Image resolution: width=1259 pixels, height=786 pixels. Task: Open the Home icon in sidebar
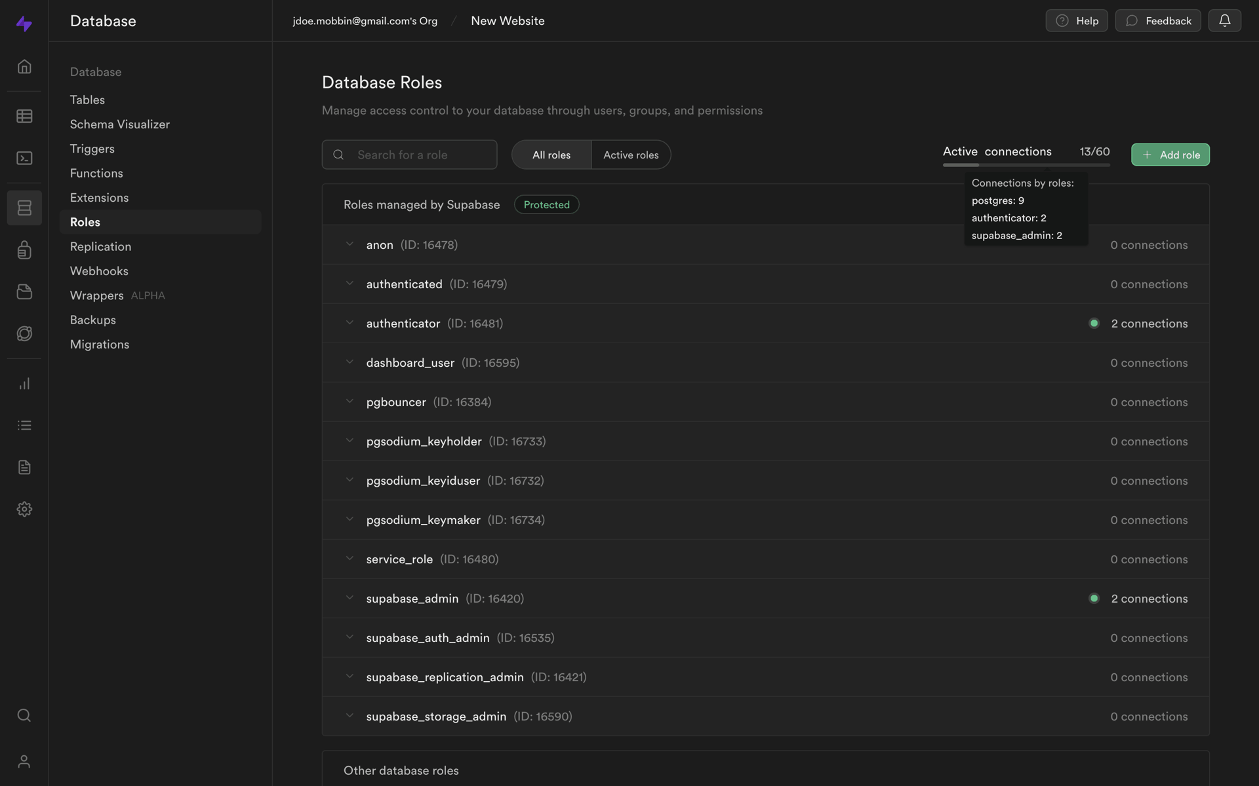click(24, 67)
